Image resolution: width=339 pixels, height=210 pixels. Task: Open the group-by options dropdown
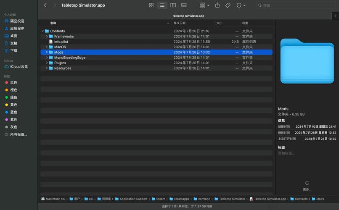(x=204, y=5)
